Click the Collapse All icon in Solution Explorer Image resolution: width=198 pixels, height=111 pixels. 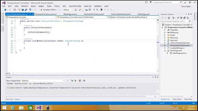click(x=184, y=18)
